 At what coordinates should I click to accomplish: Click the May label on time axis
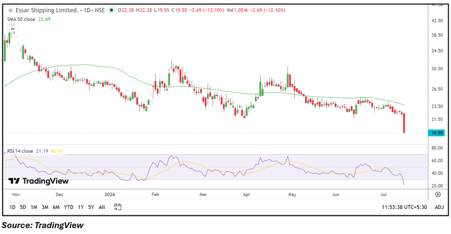(x=292, y=195)
